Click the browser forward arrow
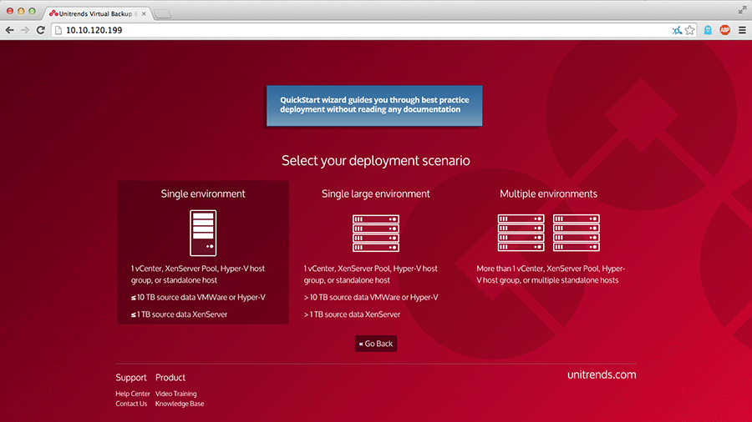The image size is (752, 422). (25, 30)
